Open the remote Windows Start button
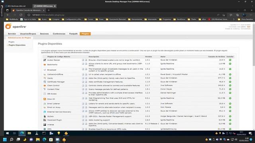 pyautogui.click(x=7, y=133)
